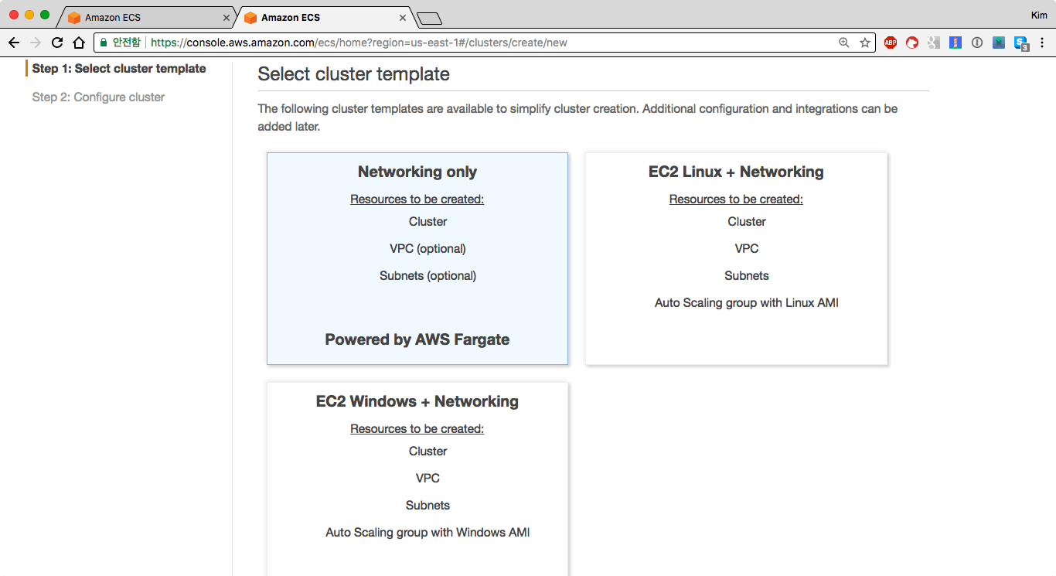Open the Adblock Plus extension icon

coord(891,43)
